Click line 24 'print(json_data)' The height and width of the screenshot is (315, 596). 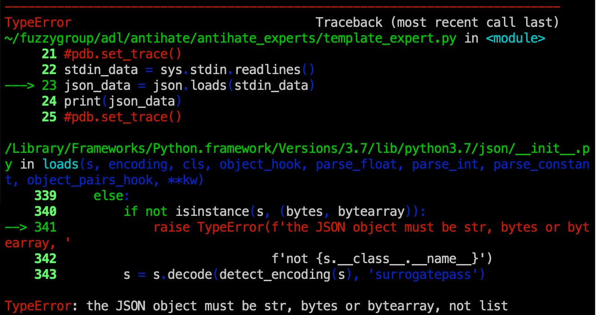[x=123, y=101]
